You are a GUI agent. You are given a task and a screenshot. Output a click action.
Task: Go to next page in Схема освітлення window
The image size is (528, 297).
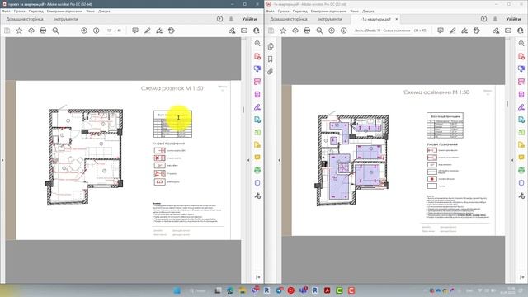(344, 31)
